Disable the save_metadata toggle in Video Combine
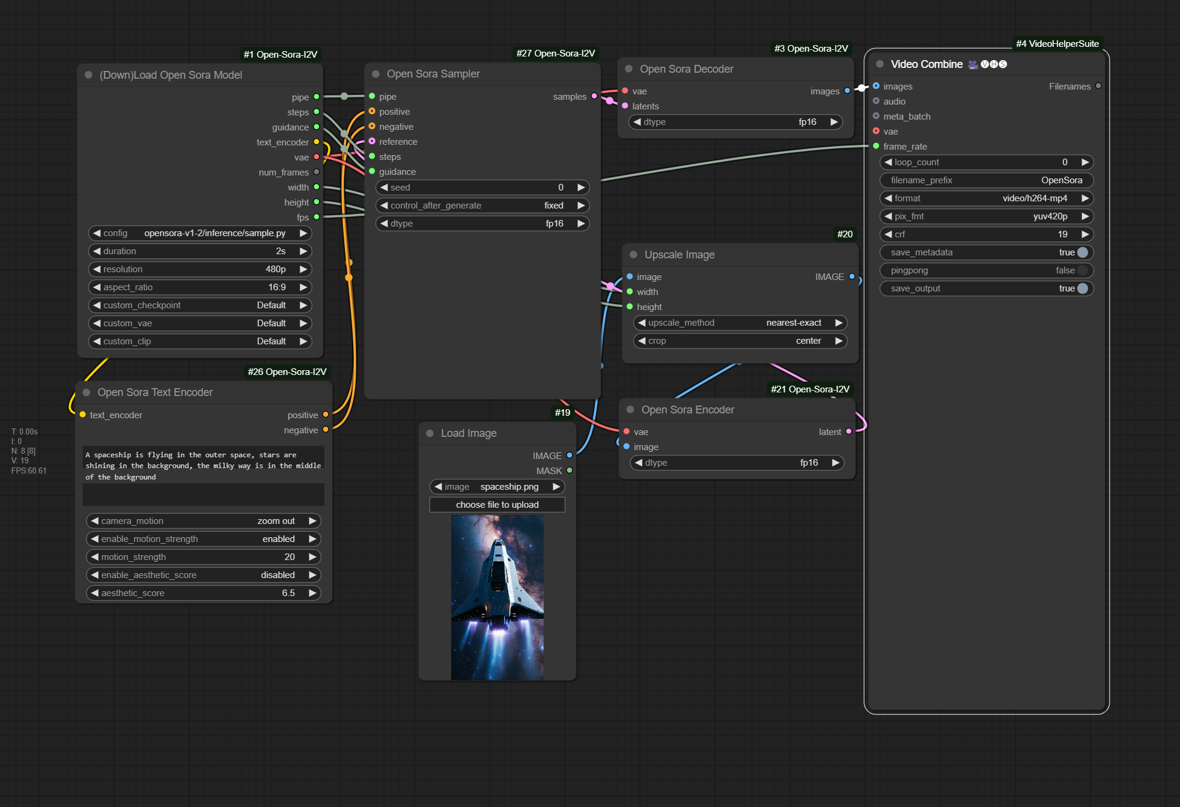This screenshot has width=1180, height=807. 1082,252
